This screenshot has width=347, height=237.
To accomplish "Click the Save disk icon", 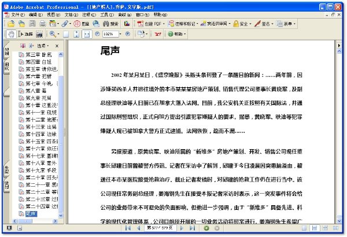I will tap(32, 24).
